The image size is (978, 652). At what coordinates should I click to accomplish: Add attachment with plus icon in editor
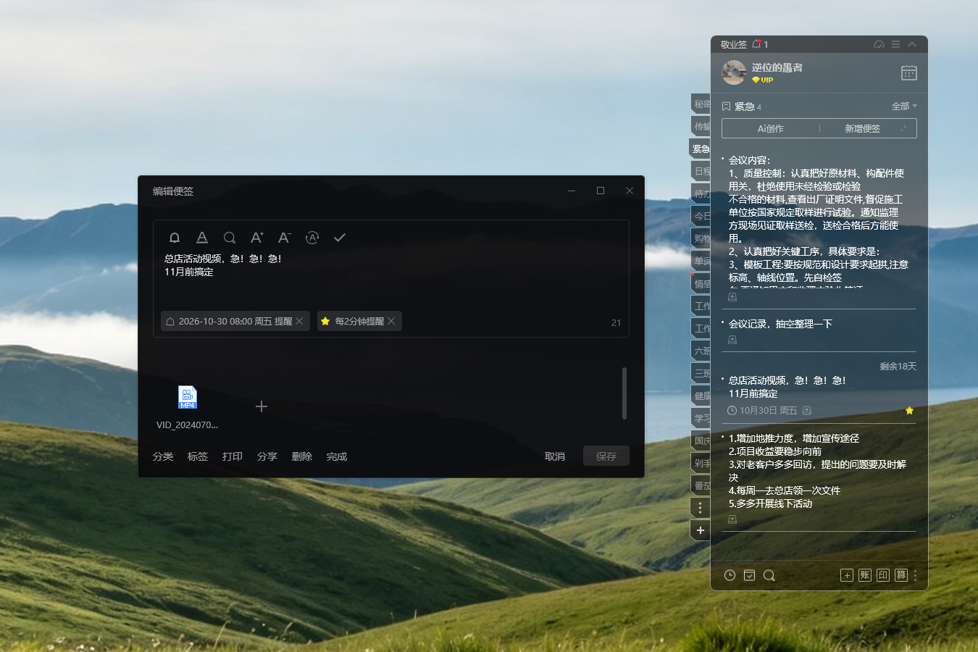click(262, 406)
